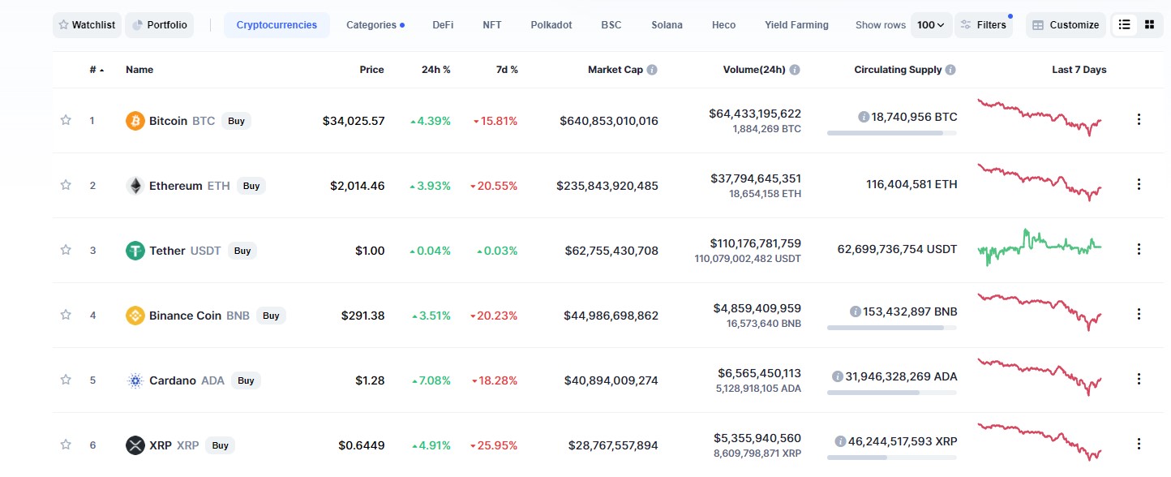Click the Cardano logo icon

coord(135,380)
